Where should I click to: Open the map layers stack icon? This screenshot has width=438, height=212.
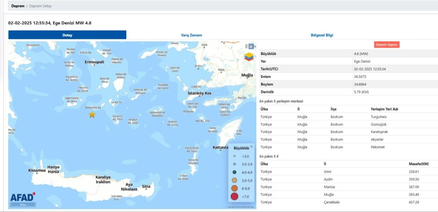tap(249, 57)
